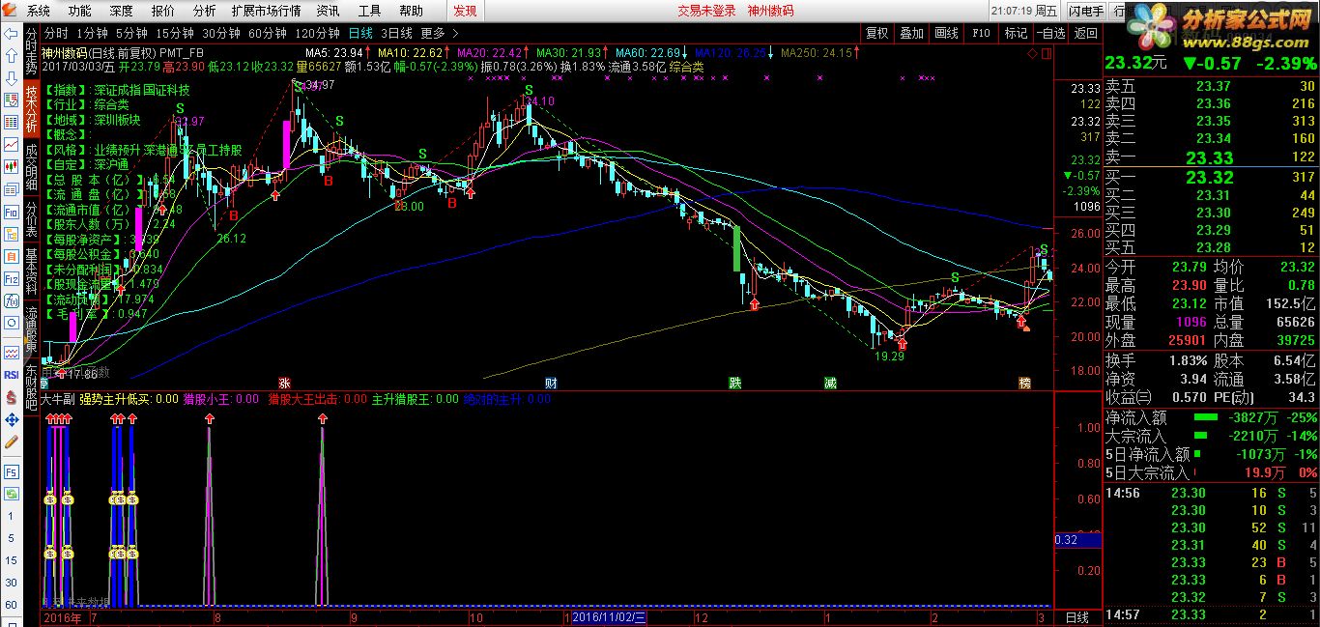The image size is (1320, 627).
Task: Click the 叠加 button
Action: 911,33
